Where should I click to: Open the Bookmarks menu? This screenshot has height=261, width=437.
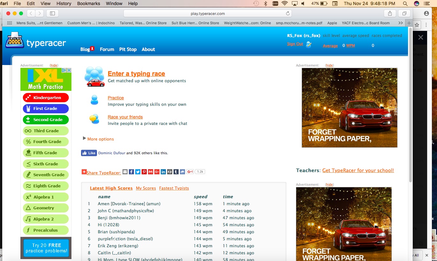tap(88, 4)
